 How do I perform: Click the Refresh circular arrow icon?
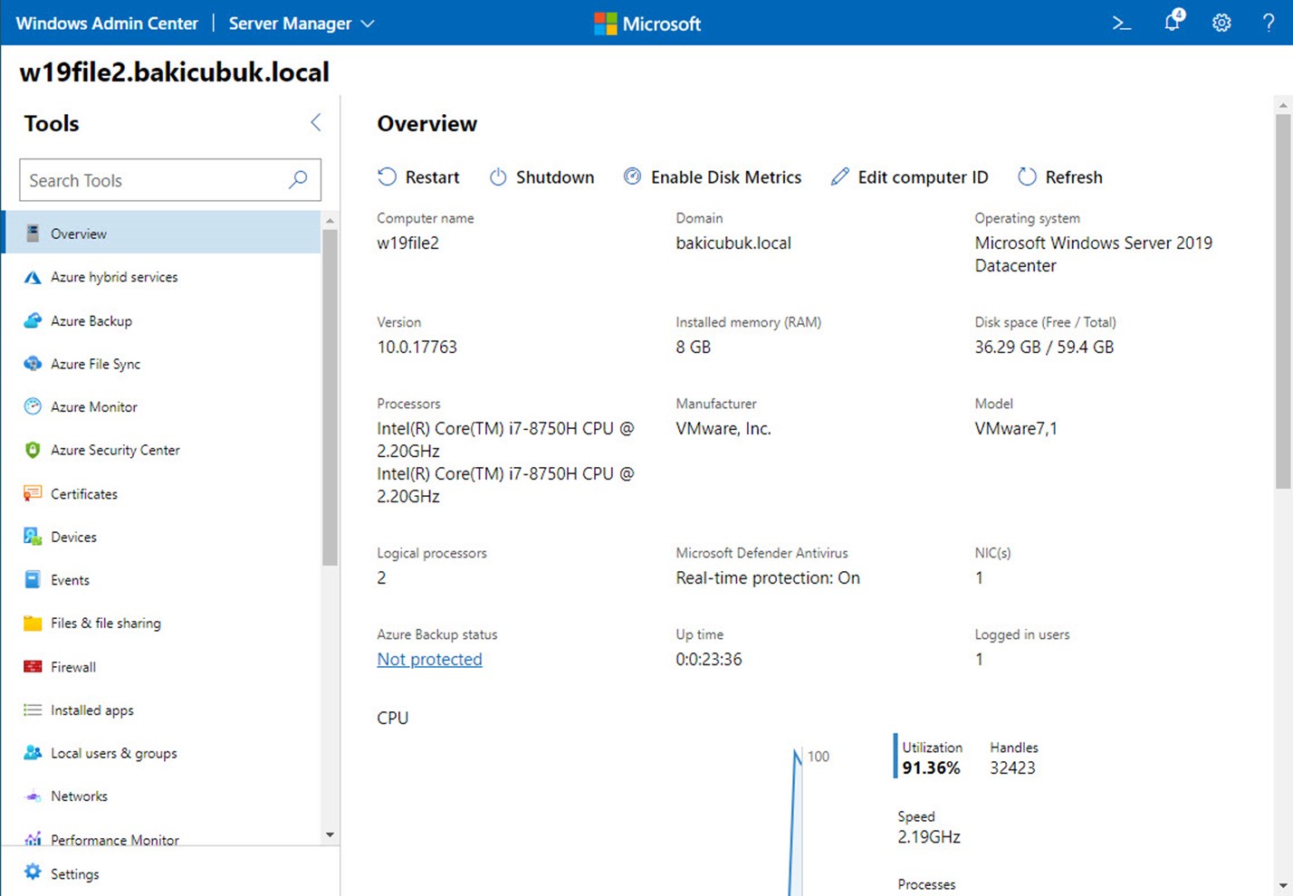tap(1027, 176)
